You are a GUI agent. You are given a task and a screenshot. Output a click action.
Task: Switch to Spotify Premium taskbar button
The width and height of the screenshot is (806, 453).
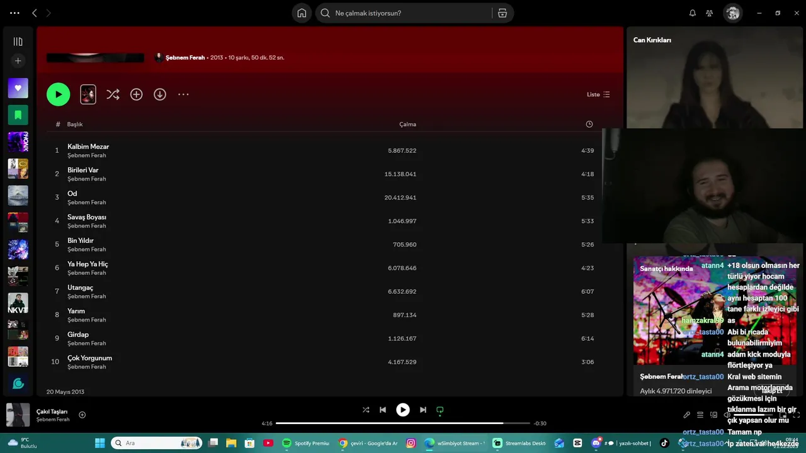pos(307,443)
